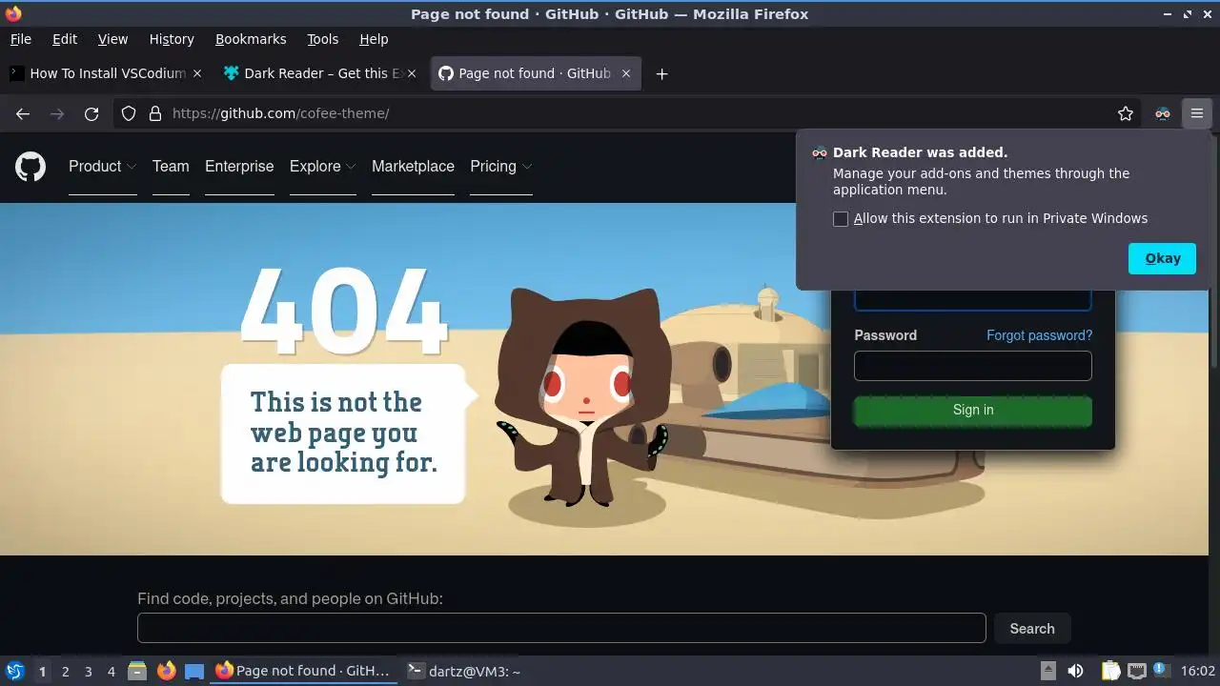The width and height of the screenshot is (1220, 686).
Task: Click the URL address bar
Action: tap(629, 113)
